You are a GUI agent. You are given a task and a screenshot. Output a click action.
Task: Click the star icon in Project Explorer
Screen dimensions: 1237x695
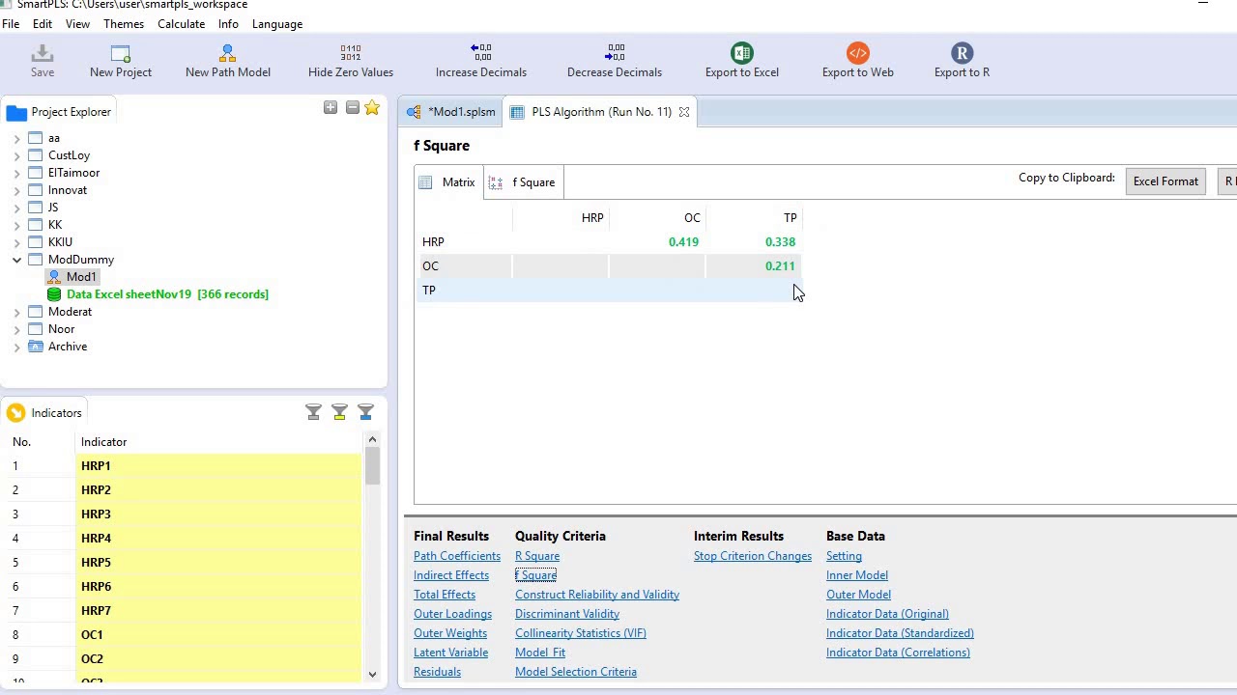372,108
